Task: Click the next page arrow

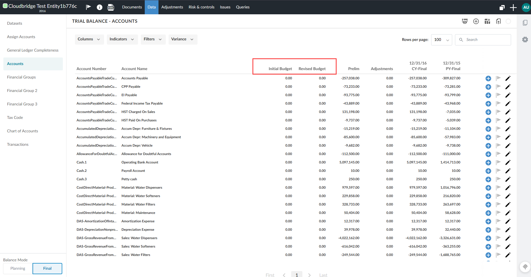Action: click(309, 275)
